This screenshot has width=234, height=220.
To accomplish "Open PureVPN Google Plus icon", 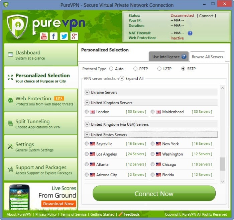I will click(x=74, y=36).
